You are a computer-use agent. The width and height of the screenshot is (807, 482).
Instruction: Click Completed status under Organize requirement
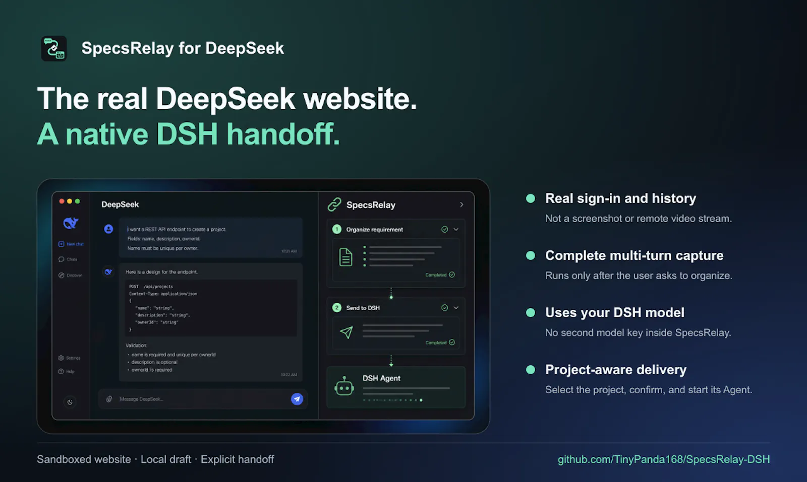click(440, 275)
